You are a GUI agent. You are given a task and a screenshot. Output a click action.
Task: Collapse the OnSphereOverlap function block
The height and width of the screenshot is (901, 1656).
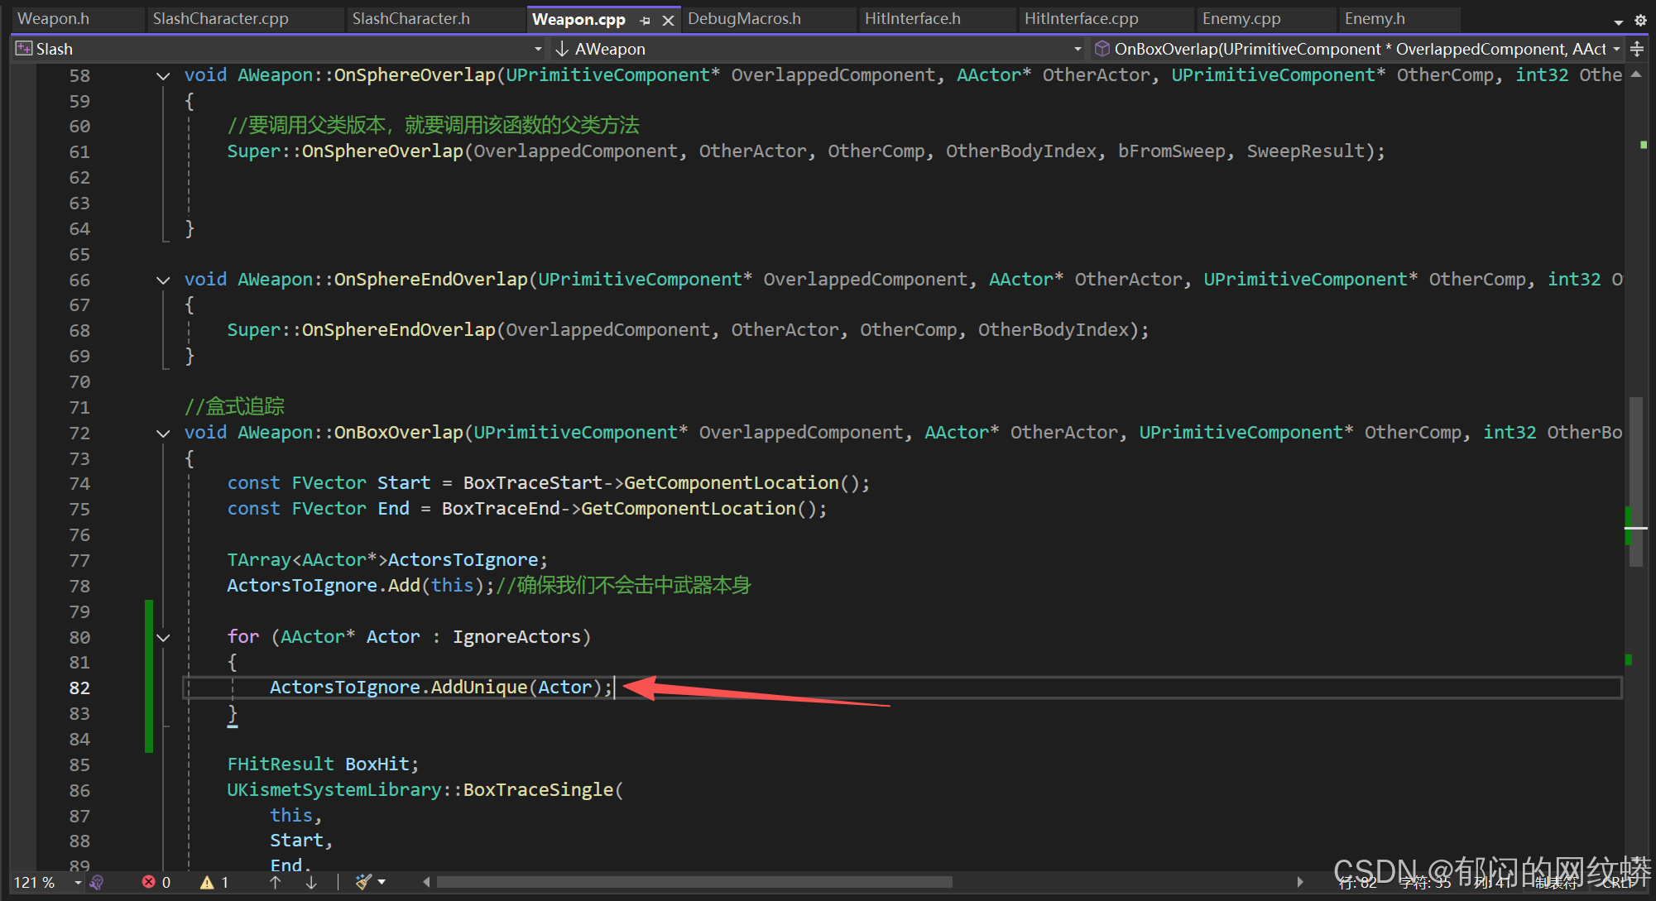[163, 76]
